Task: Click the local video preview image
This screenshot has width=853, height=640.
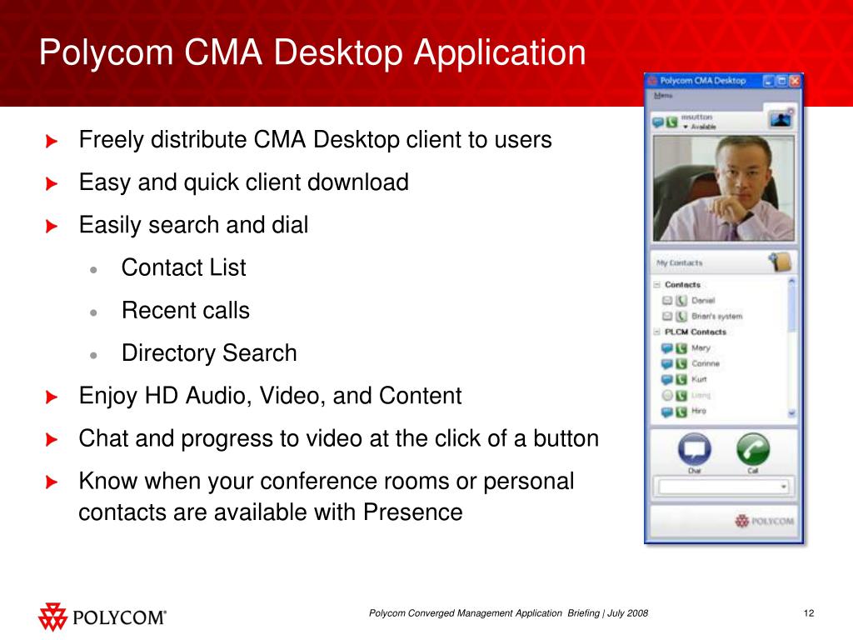Action: [724, 188]
